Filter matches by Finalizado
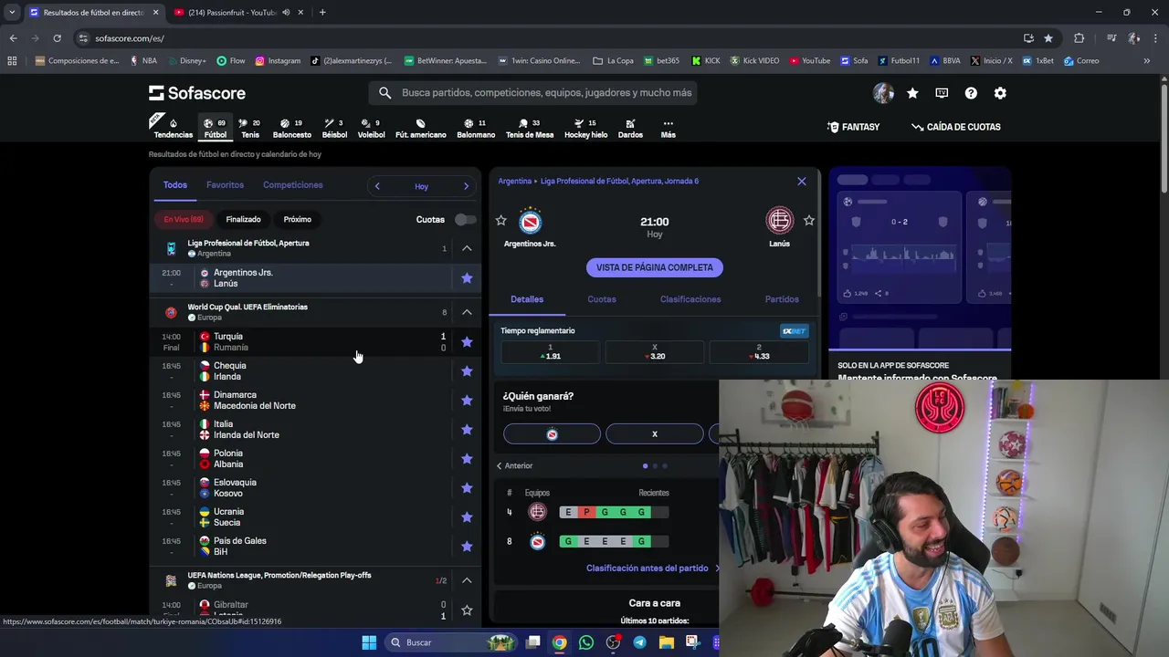 (x=243, y=219)
